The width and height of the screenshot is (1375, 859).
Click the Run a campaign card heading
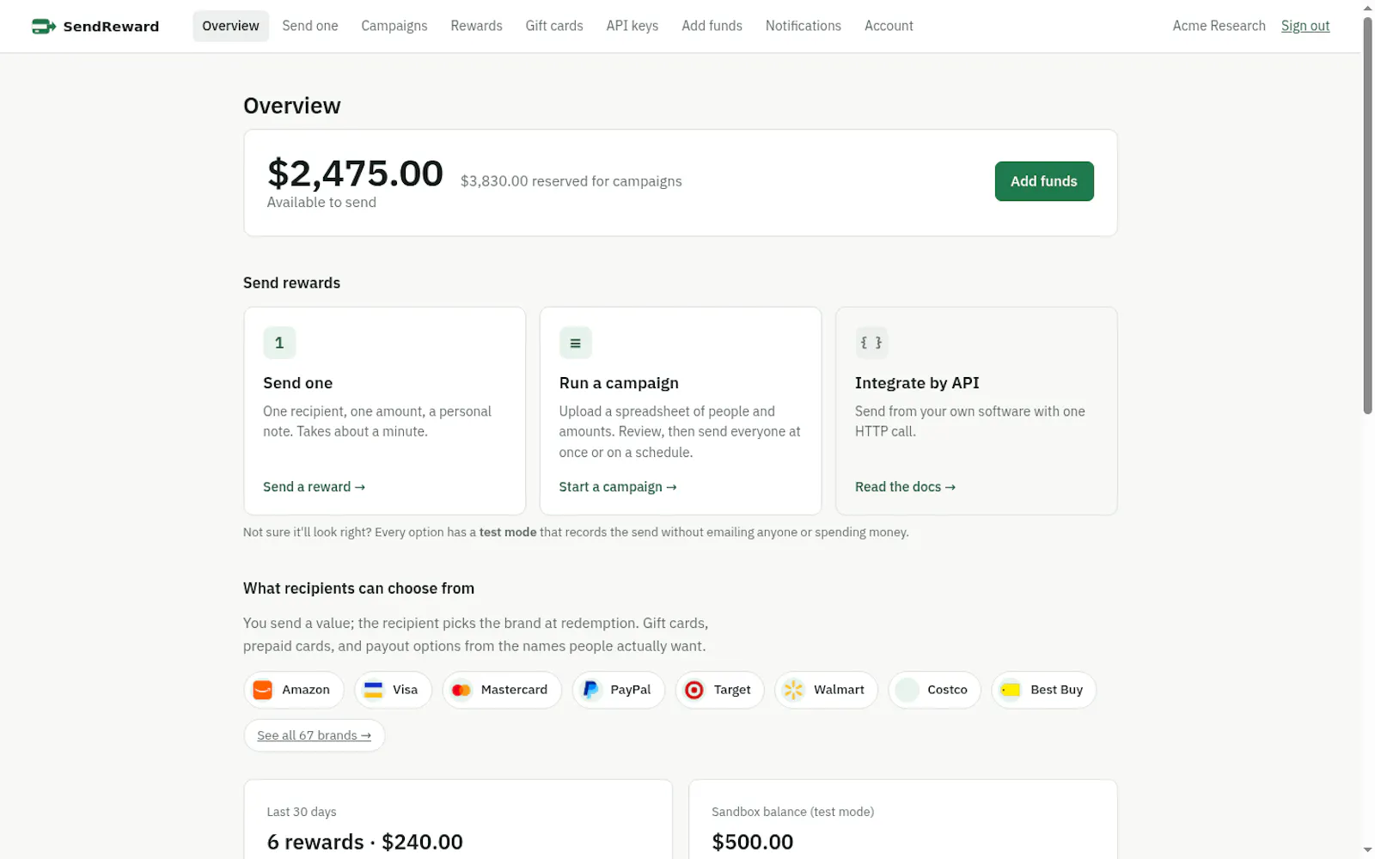(619, 383)
